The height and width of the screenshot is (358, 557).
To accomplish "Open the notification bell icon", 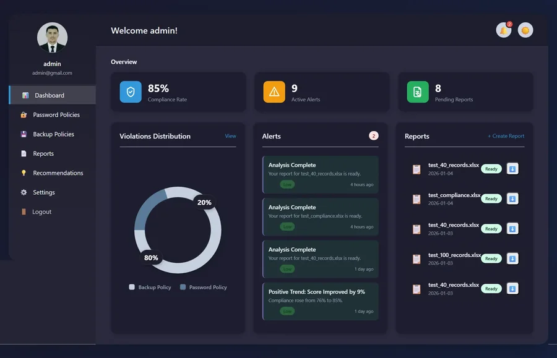I will coord(504,30).
